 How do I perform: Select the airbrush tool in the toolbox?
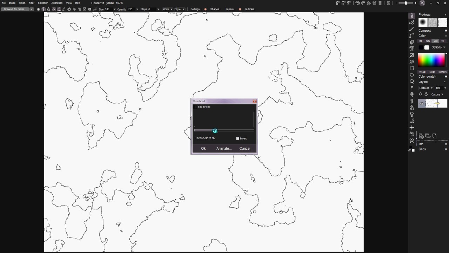pyautogui.click(x=412, y=22)
